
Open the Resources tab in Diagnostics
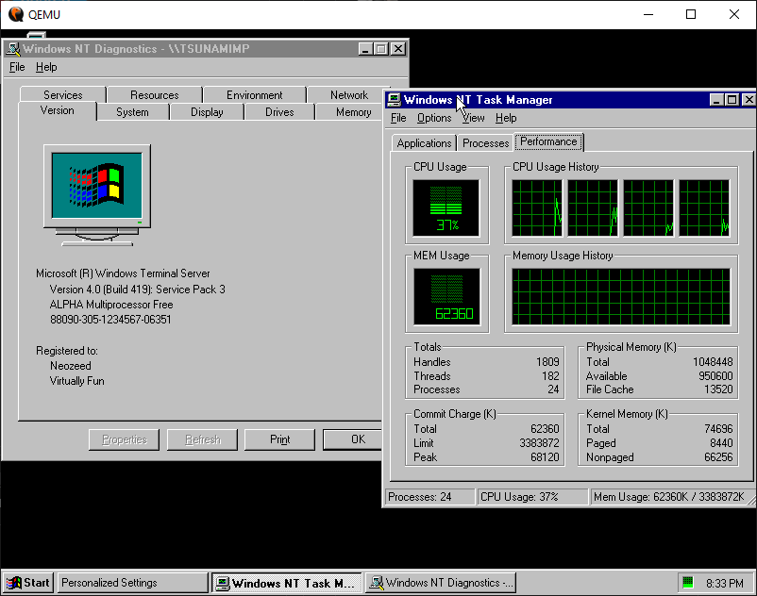click(x=155, y=95)
